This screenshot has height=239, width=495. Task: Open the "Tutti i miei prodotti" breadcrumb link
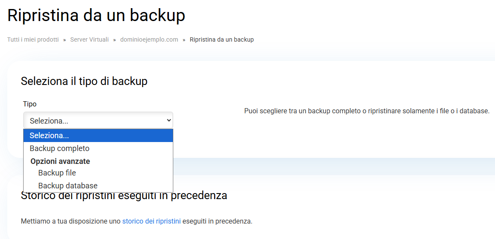(x=33, y=39)
